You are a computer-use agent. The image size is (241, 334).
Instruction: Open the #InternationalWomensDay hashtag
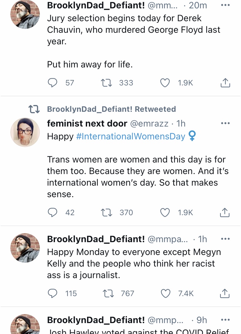130,136
